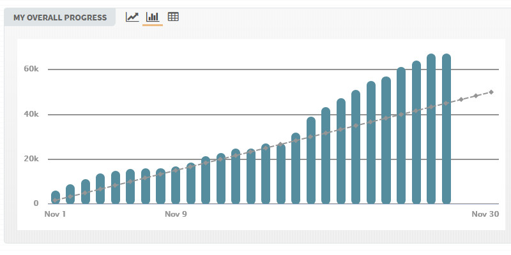This screenshot has height=255, width=511.
Task: Click the "Nov 1" date label
Action: [x=55, y=214]
